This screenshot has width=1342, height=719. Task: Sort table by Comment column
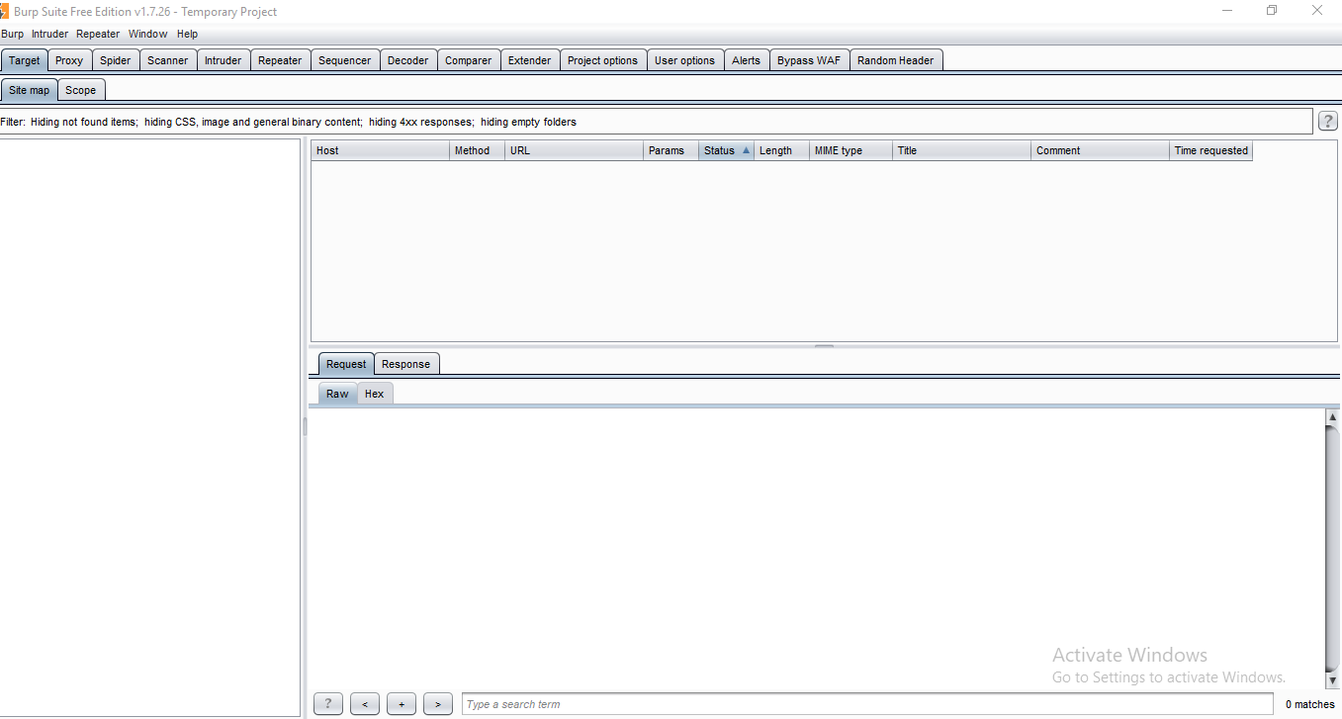(1101, 150)
